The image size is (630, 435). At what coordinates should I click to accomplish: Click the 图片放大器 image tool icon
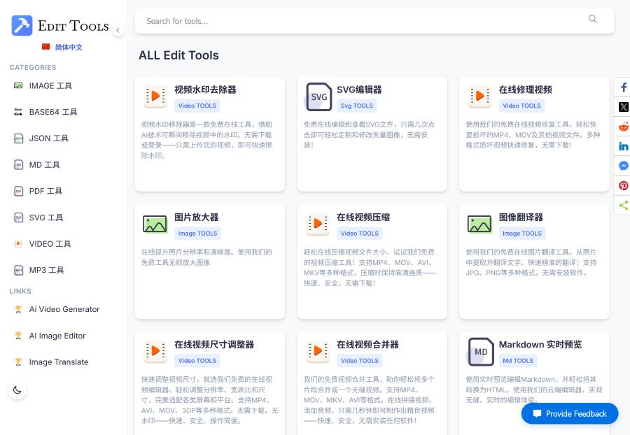[x=155, y=224]
